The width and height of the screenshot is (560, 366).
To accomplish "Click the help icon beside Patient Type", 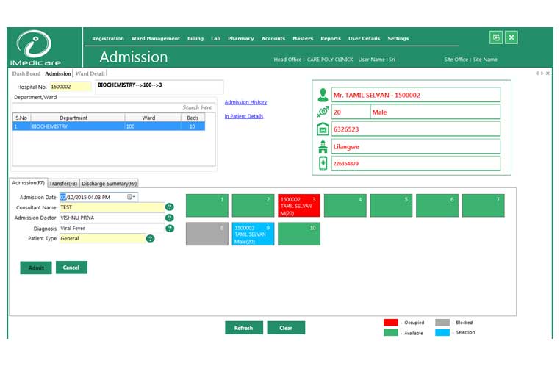I will click(150, 239).
